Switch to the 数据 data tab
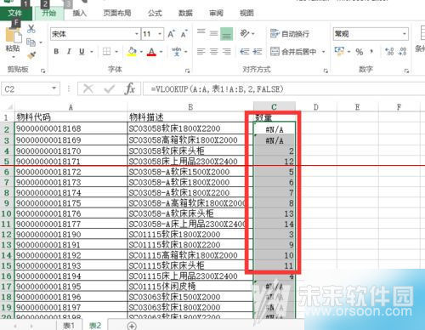Image resolution: width=425 pixels, height=330 pixels. [x=185, y=13]
